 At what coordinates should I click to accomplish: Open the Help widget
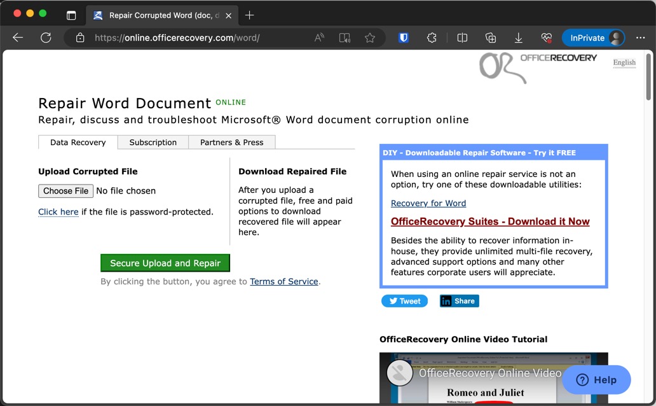pos(596,379)
